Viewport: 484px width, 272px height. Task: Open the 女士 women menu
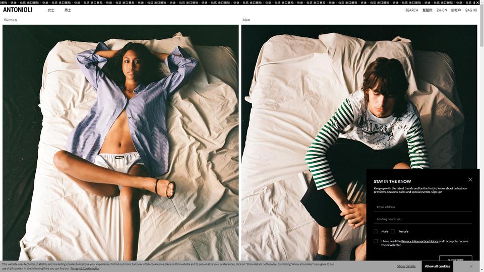pyautogui.click(x=51, y=10)
